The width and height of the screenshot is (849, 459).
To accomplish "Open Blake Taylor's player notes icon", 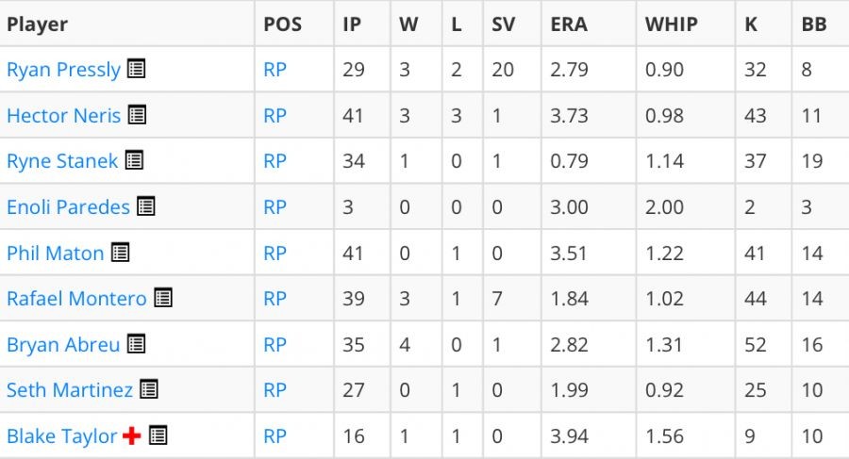I will (158, 435).
